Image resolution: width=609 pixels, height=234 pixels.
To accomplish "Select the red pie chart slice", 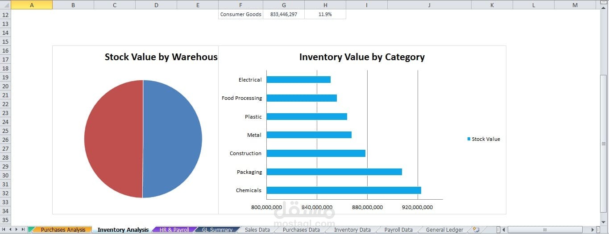I will pyautogui.click(x=114, y=139).
